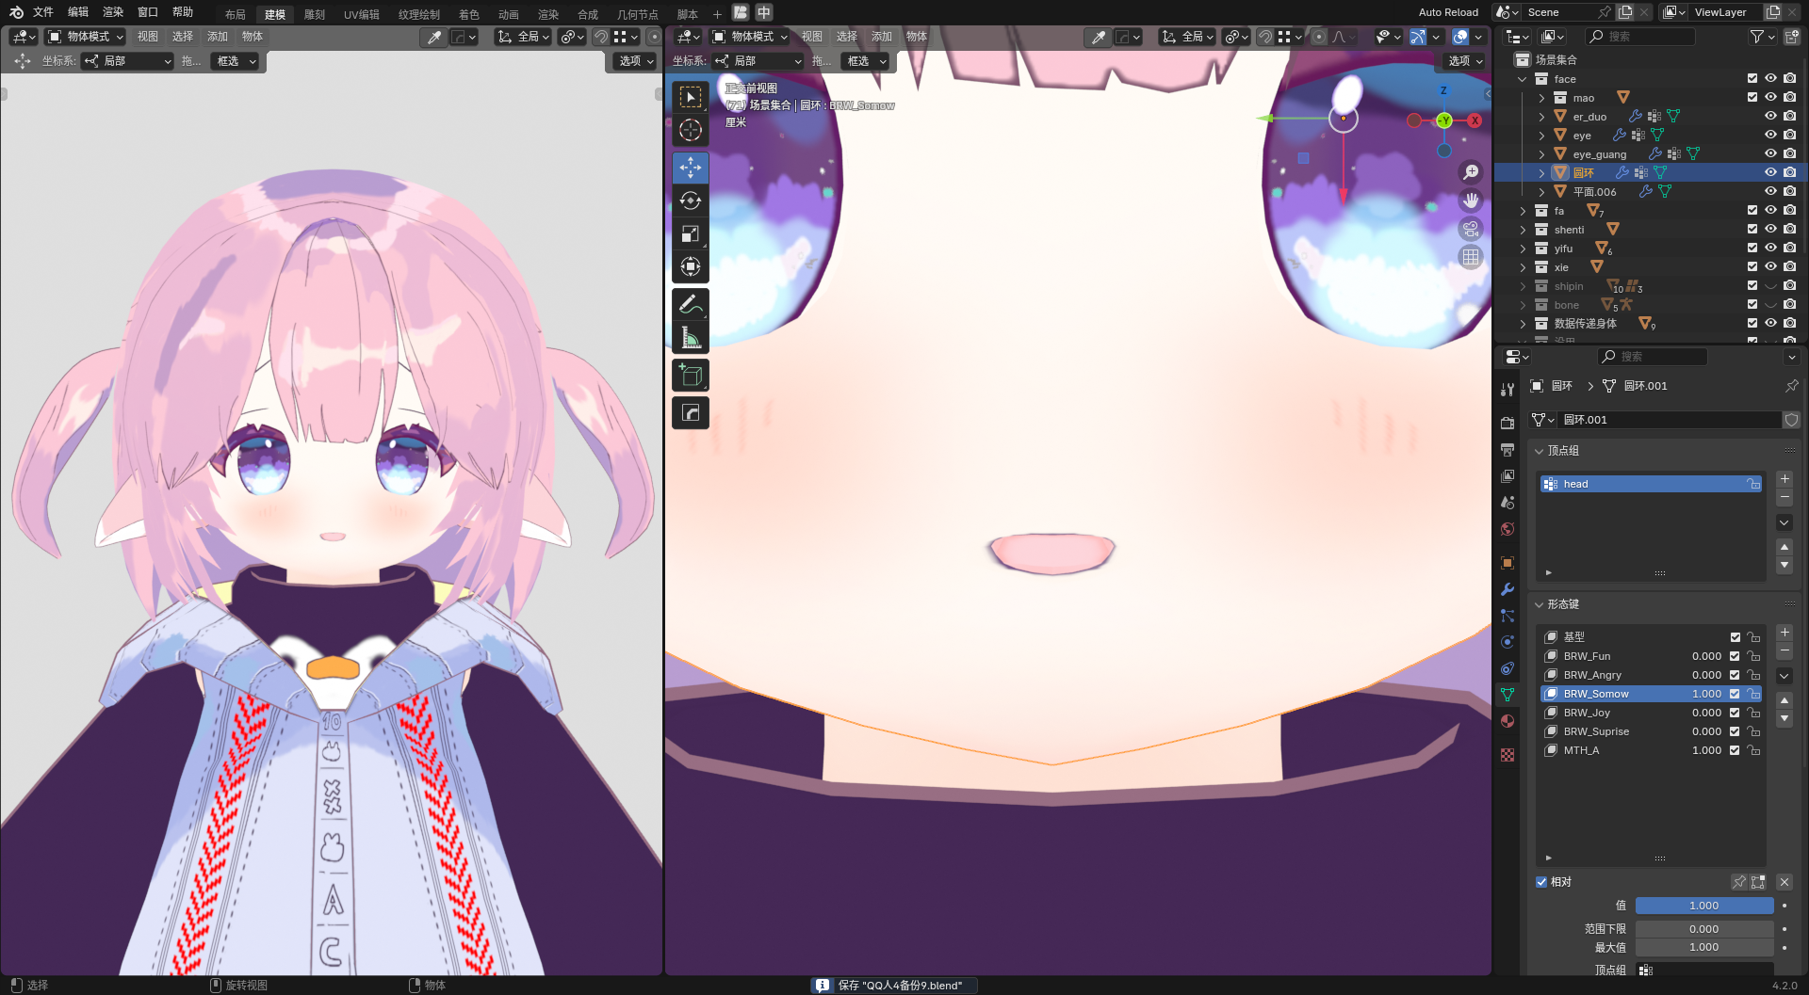Screen dimensions: 1809x995
Task: Click the shape key 值 value slider
Action: tap(1703, 906)
